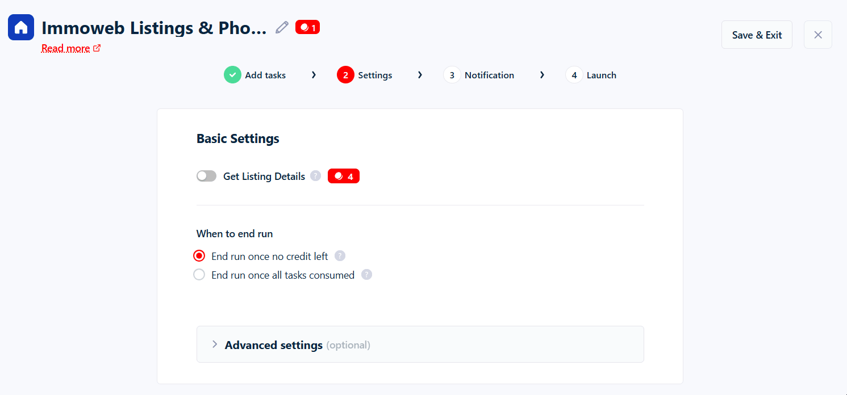Image resolution: width=847 pixels, height=395 pixels.
Task: Click the step number 4 circle
Action: (574, 75)
